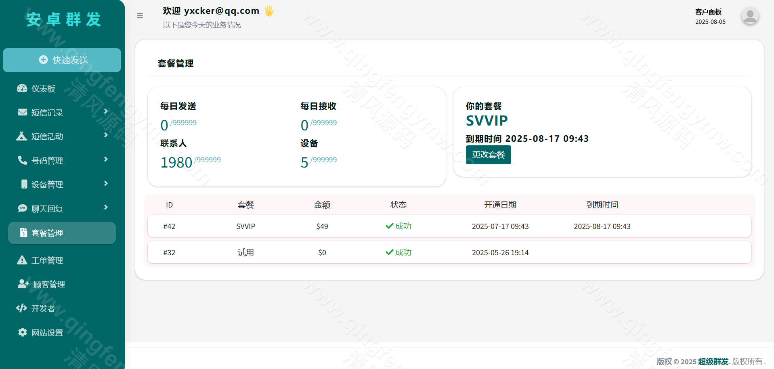Image resolution: width=774 pixels, height=369 pixels.
Task: Click the 设备管理 mobile device icon
Action: click(x=24, y=184)
